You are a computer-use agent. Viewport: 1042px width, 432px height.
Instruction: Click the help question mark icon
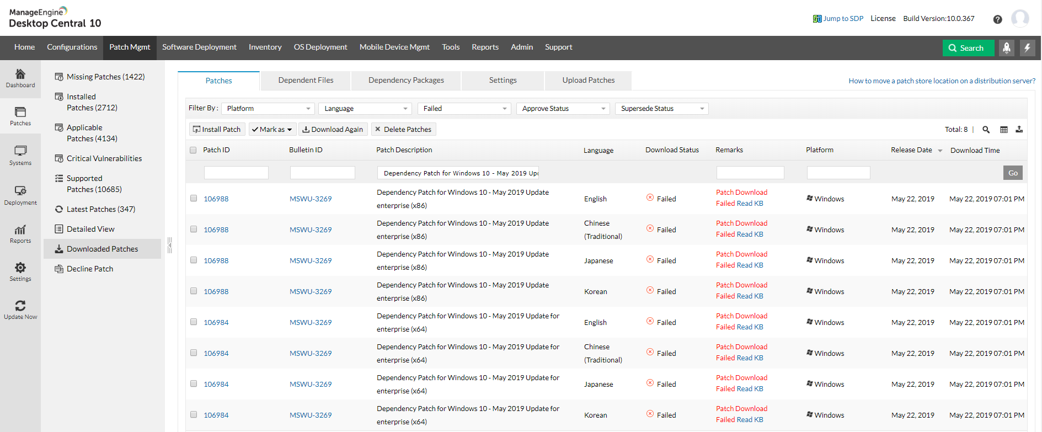[997, 19]
